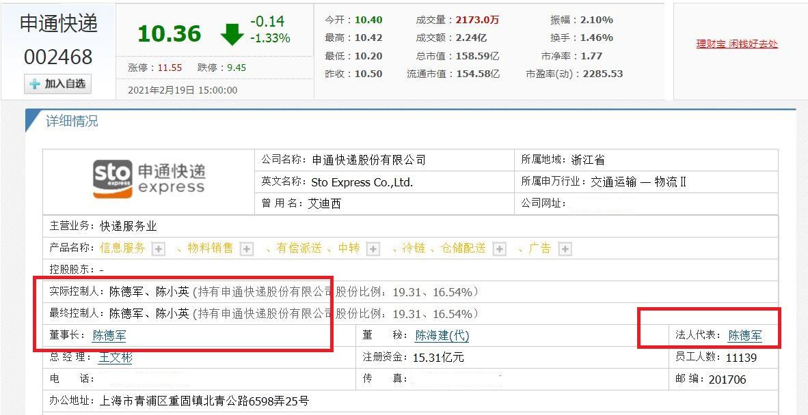Click the registered capital 15.31亿元
The image size is (808, 415).
[439, 358]
